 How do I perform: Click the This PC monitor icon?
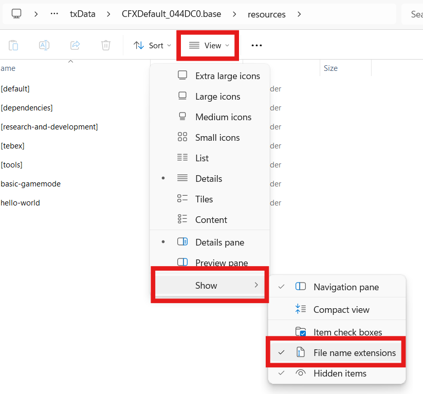(17, 14)
